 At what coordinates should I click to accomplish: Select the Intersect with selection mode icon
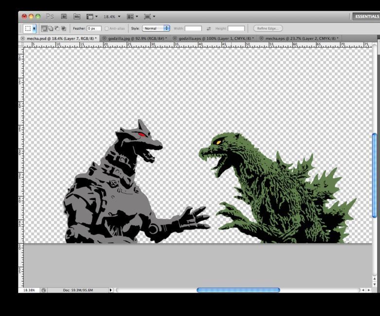pyautogui.click(x=63, y=29)
